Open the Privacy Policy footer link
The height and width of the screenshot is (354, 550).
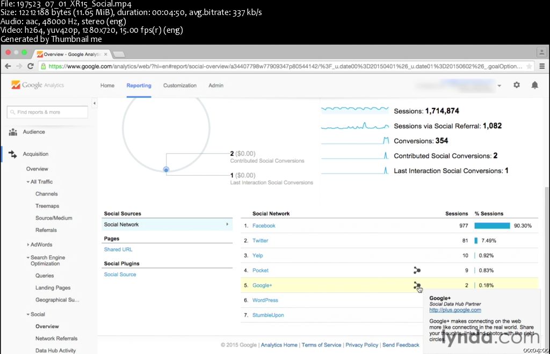(x=361, y=345)
